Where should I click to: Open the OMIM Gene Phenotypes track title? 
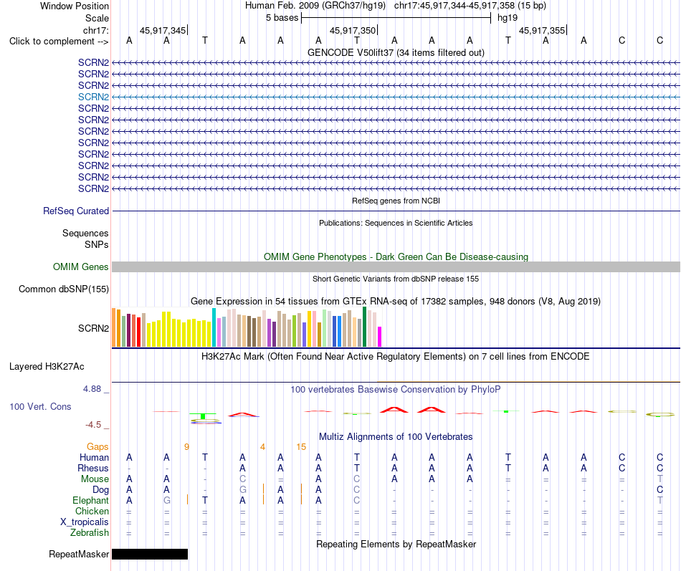pyautogui.click(x=396, y=256)
